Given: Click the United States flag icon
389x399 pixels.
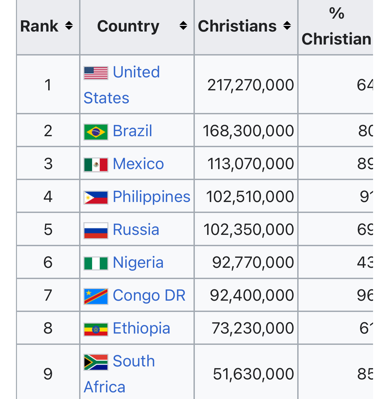Looking at the screenshot, I should pyautogui.click(x=96, y=73).
